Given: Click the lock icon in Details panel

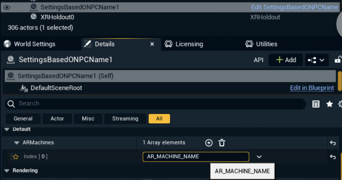Looking at the screenshot, I should pos(338,60).
